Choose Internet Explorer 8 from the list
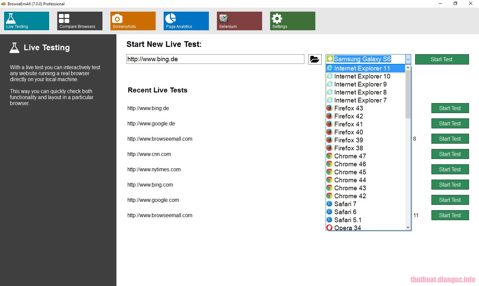The height and width of the screenshot is (286, 479). click(366, 92)
